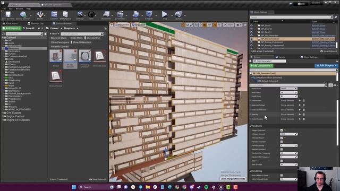Open the File menu
The height and width of the screenshot is (191, 340).
click(x=4, y=8)
